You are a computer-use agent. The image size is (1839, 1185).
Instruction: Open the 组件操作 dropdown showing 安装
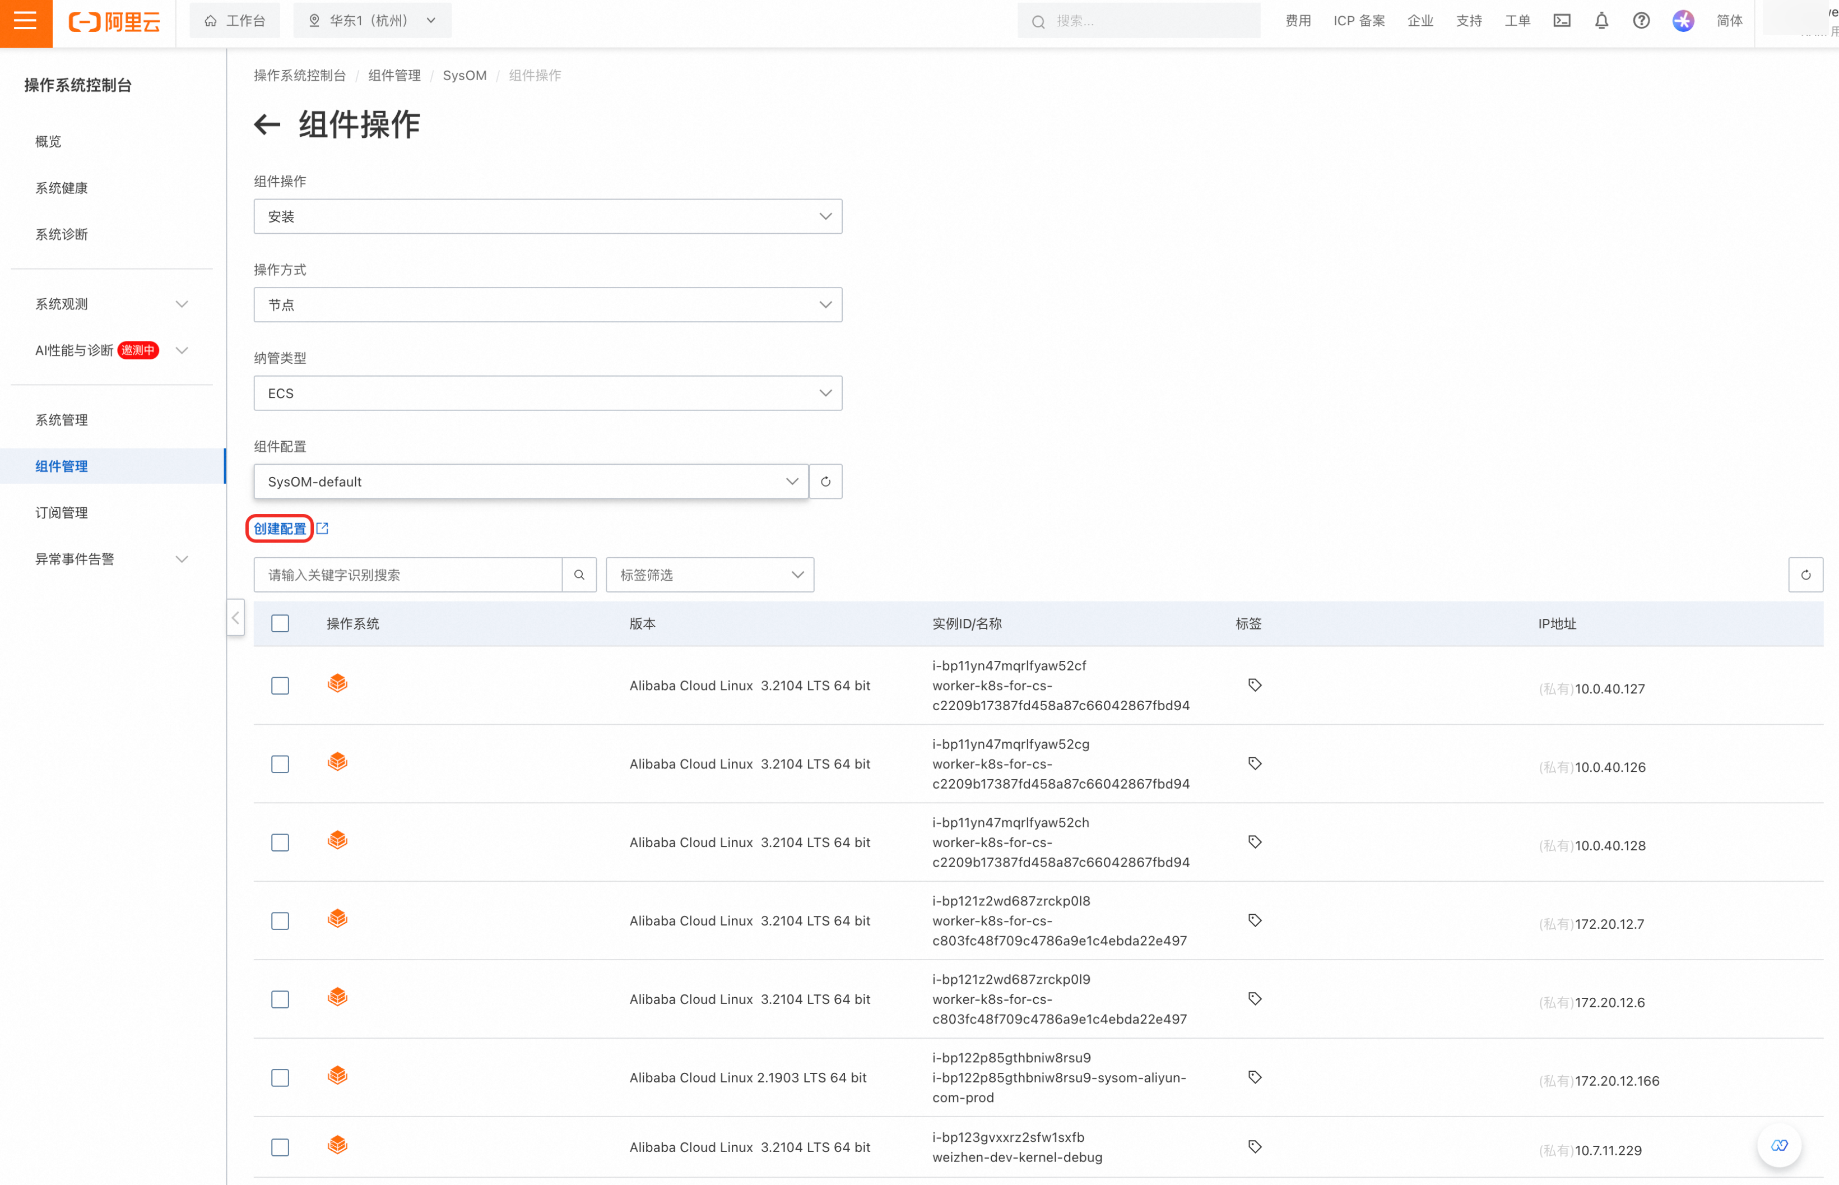tap(547, 217)
